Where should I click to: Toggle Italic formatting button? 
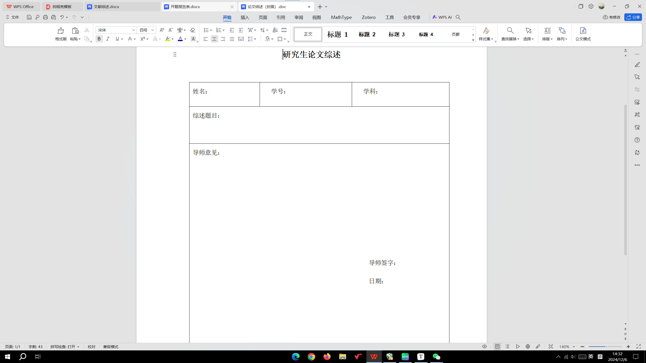click(x=108, y=39)
